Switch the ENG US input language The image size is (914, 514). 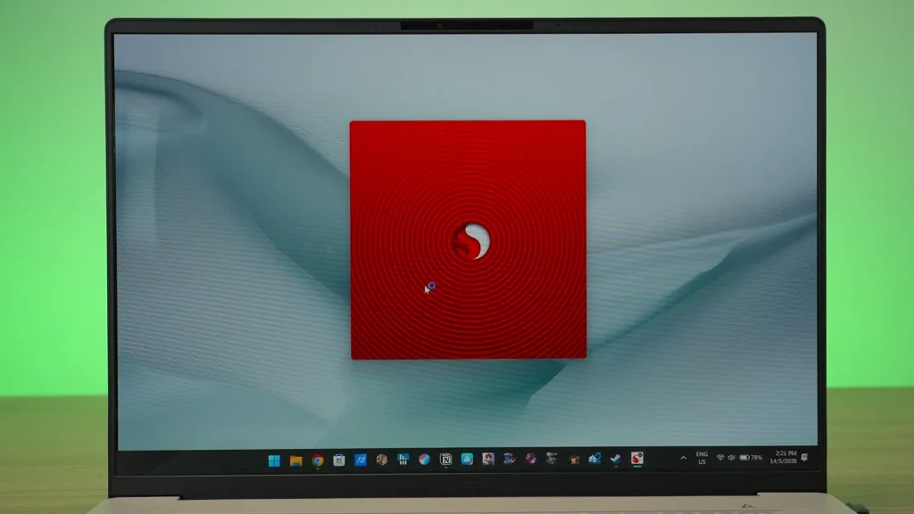coord(702,458)
